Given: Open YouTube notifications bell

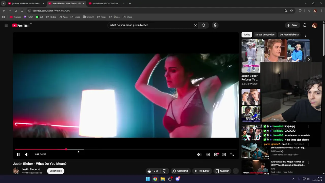Looking at the screenshot, I should (x=305, y=25).
